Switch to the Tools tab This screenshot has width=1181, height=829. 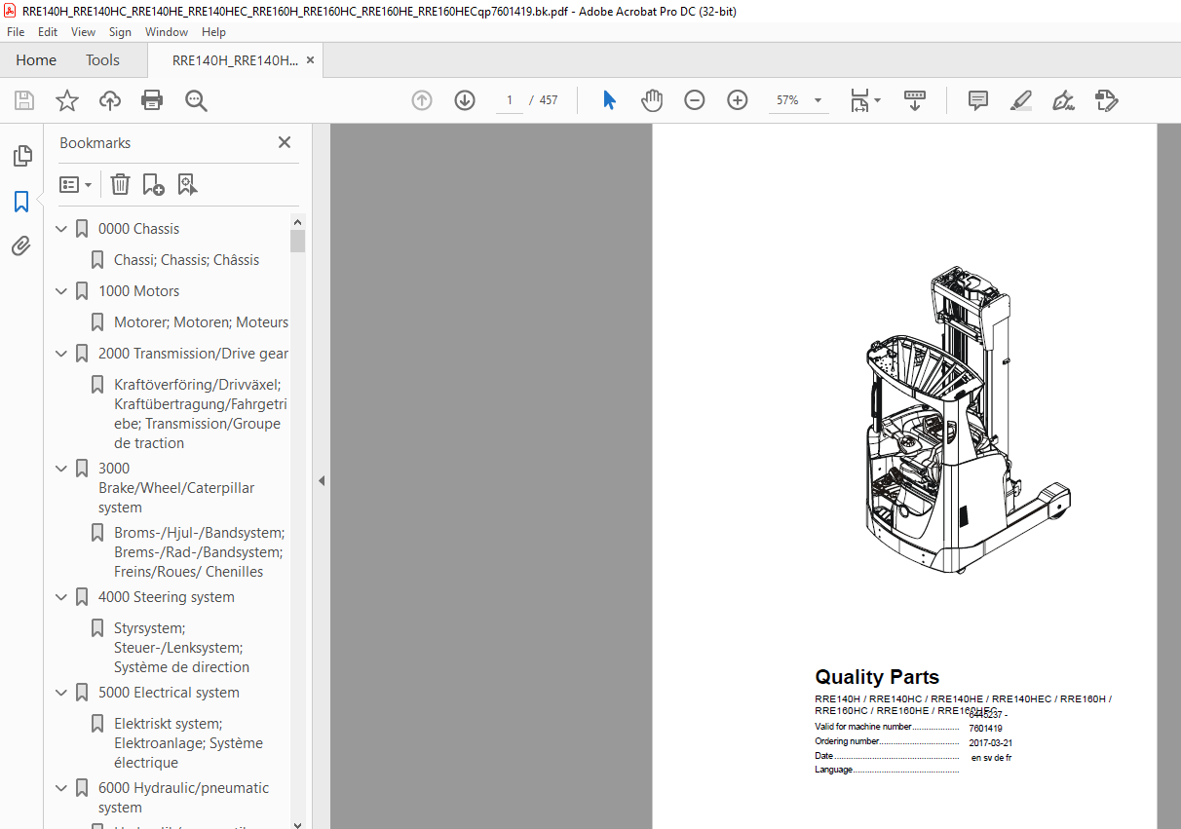102,60
